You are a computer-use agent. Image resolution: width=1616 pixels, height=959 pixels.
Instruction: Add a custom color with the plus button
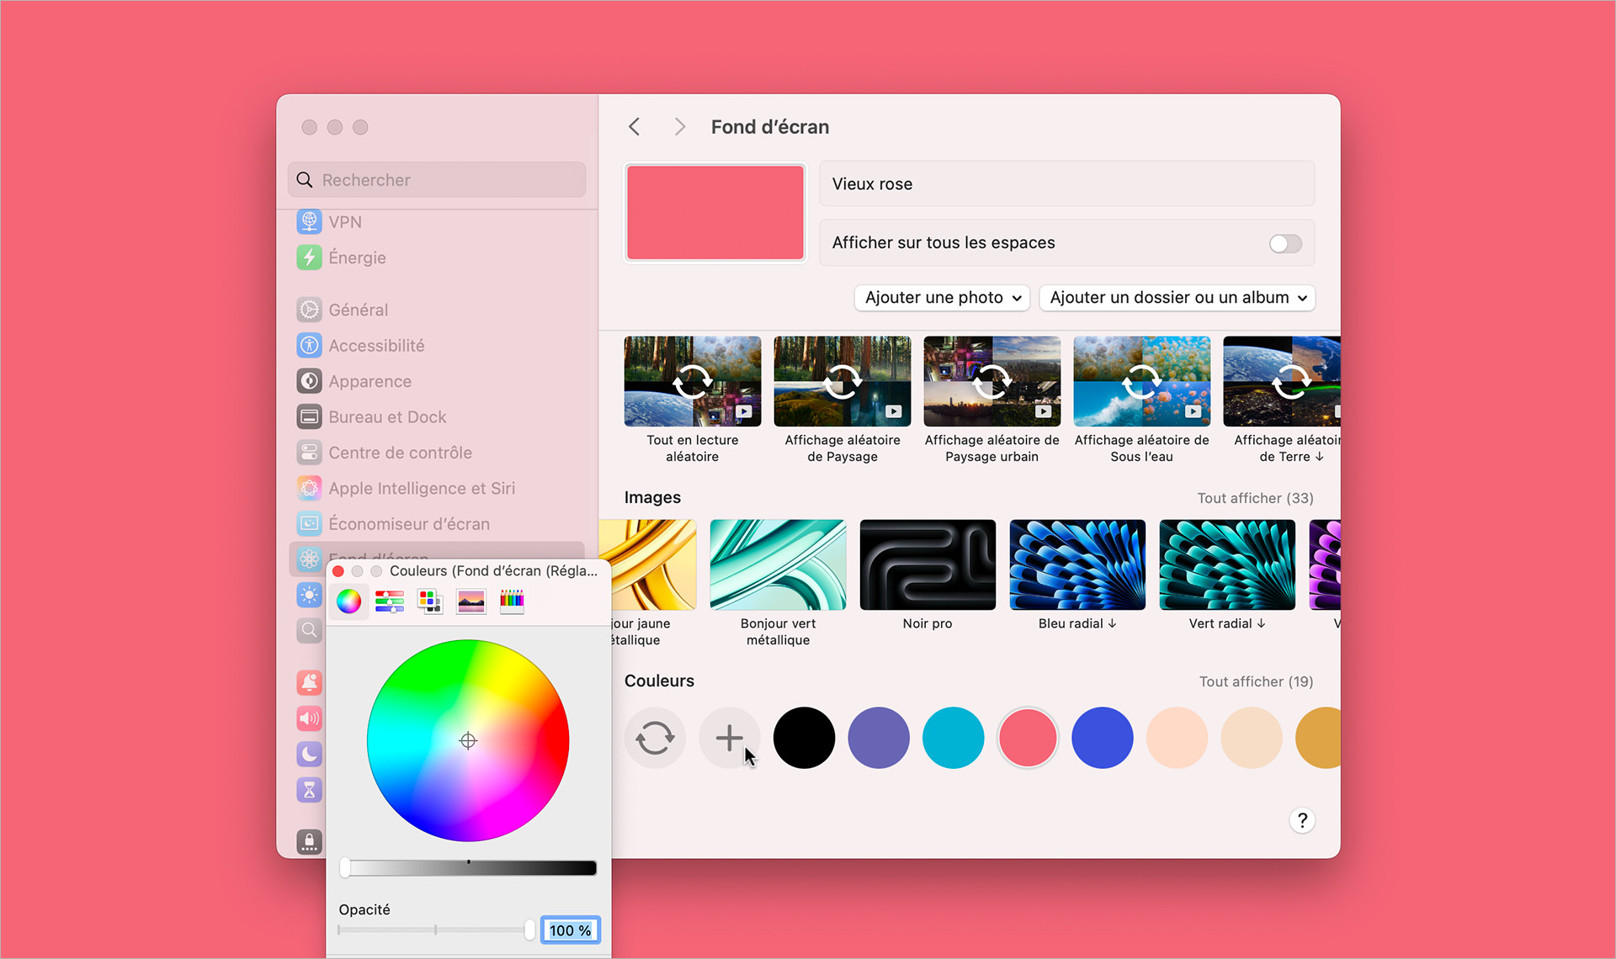[729, 738]
